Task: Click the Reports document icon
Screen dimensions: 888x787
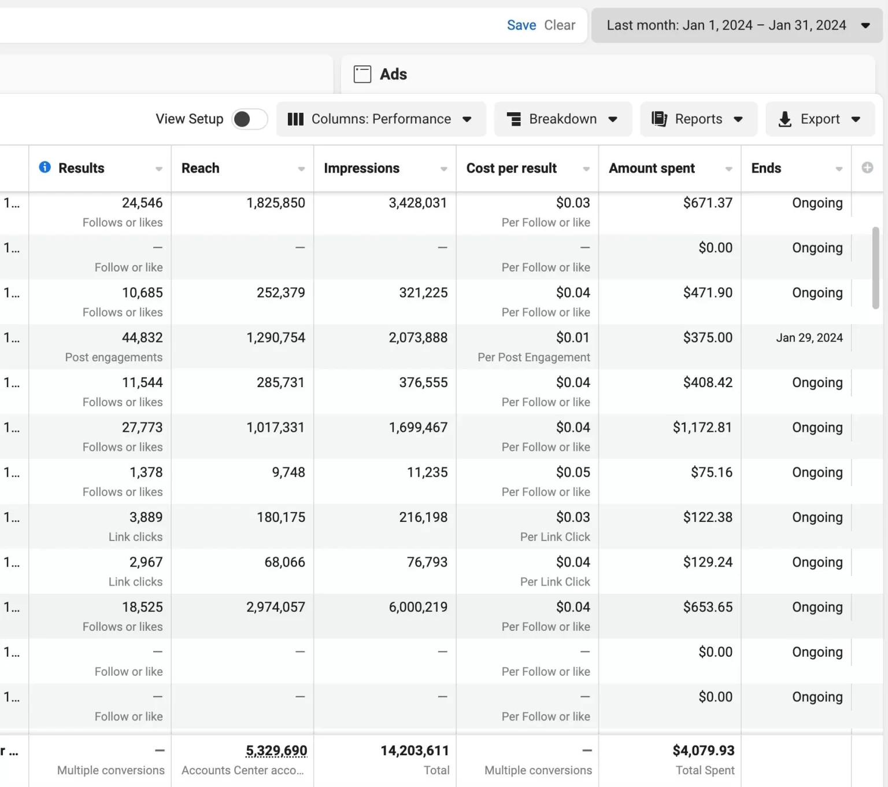Action: point(659,119)
